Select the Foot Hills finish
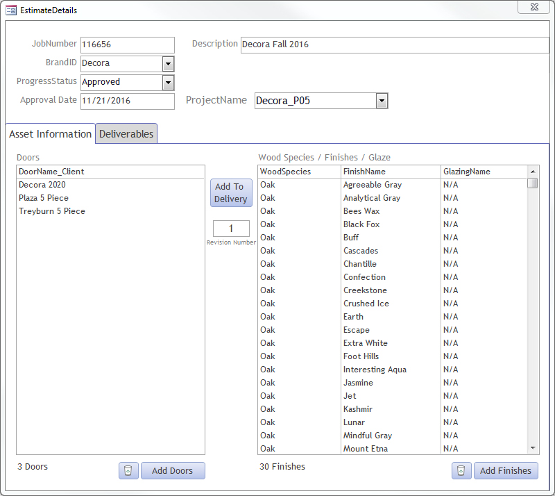The width and height of the screenshot is (555, 496). pos(393,356)
